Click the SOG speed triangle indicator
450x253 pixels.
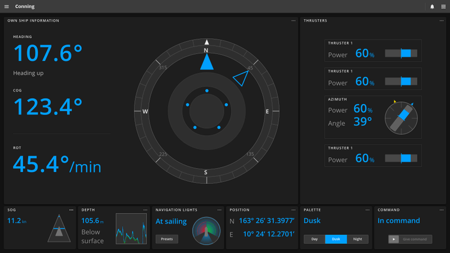(x=59, y=228)
